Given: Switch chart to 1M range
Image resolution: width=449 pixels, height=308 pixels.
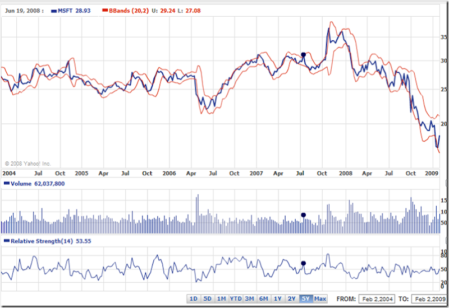Looking at the screenshot, I should [x=222, y=299].
